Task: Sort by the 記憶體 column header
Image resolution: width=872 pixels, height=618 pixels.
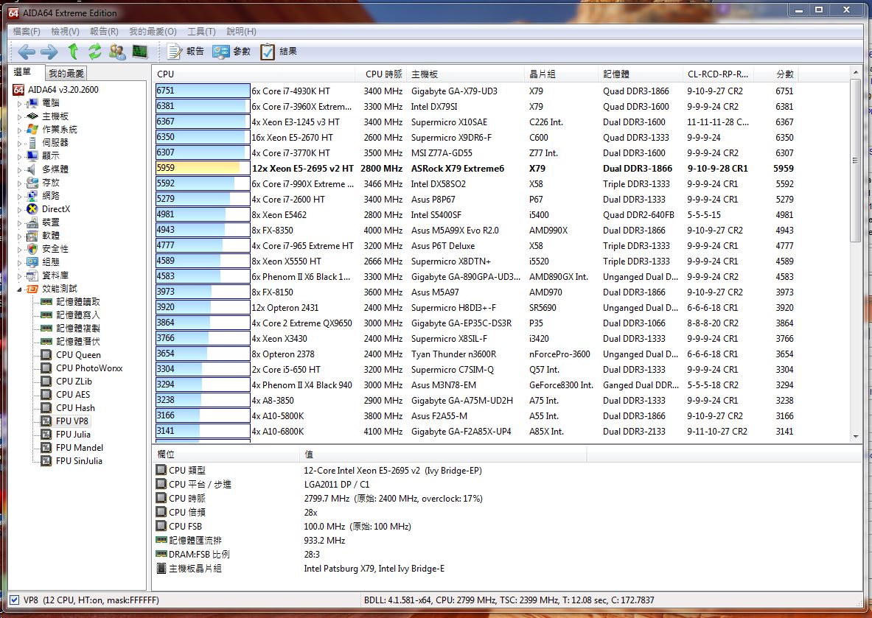Action: click(x=640, y=74)
